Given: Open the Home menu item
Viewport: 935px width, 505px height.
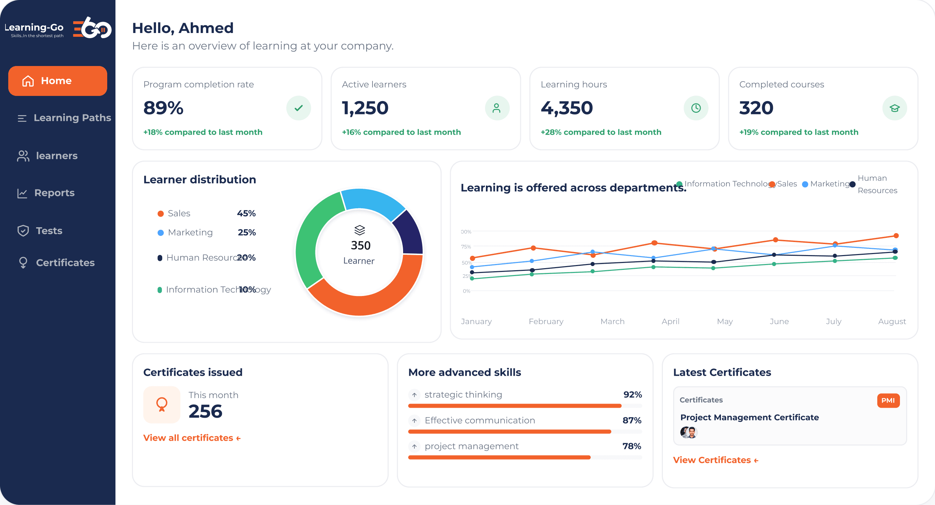Looking at the screenshot, I should [x=58, y=81].
